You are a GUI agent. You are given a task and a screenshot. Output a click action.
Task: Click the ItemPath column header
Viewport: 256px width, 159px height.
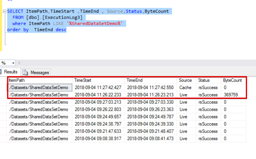39,80
